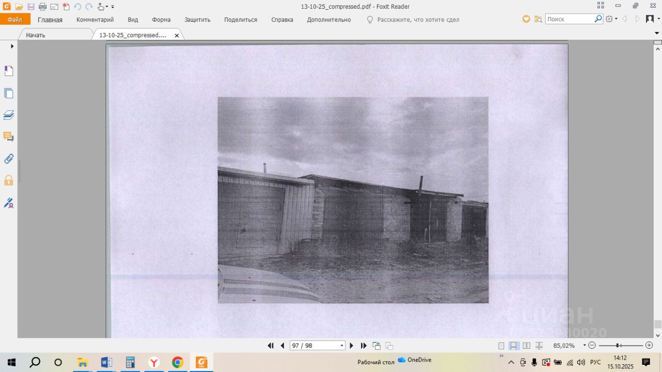Open Calculator from the taskbar

(x=130, y=362)
